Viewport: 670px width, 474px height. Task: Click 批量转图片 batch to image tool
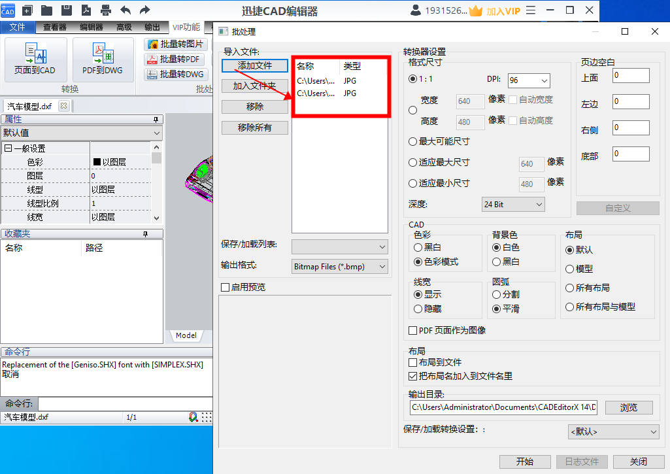coord(176,44)
